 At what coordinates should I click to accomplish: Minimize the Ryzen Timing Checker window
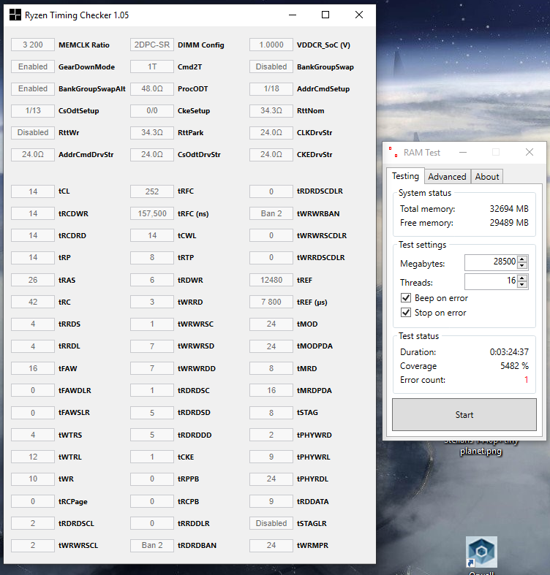(x=293, y=15)
